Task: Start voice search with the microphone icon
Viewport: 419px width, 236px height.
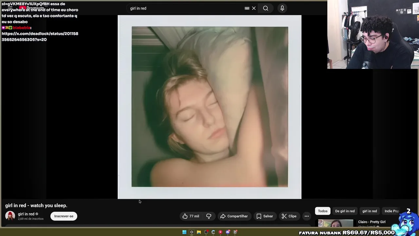Action: pos(282,8)
